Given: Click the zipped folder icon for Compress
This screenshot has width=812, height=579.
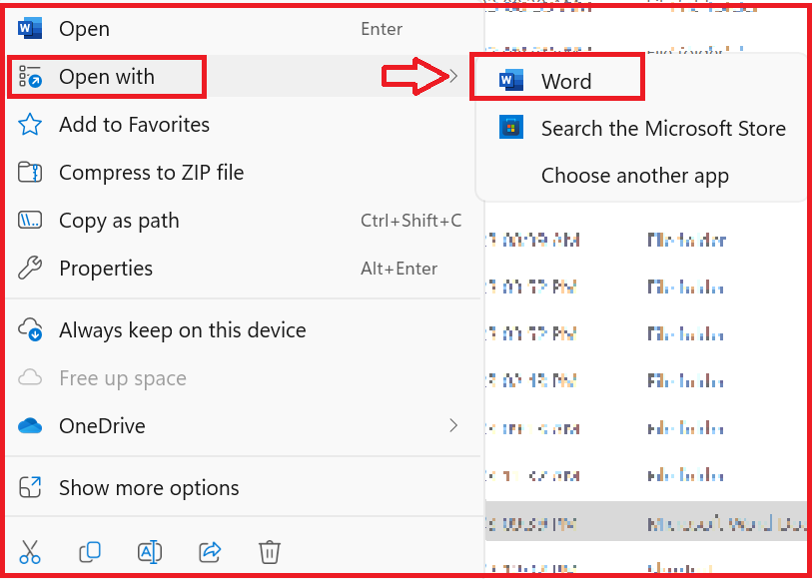Looking at the screenshot, I should pyautogui.click(x=30, y=172).
